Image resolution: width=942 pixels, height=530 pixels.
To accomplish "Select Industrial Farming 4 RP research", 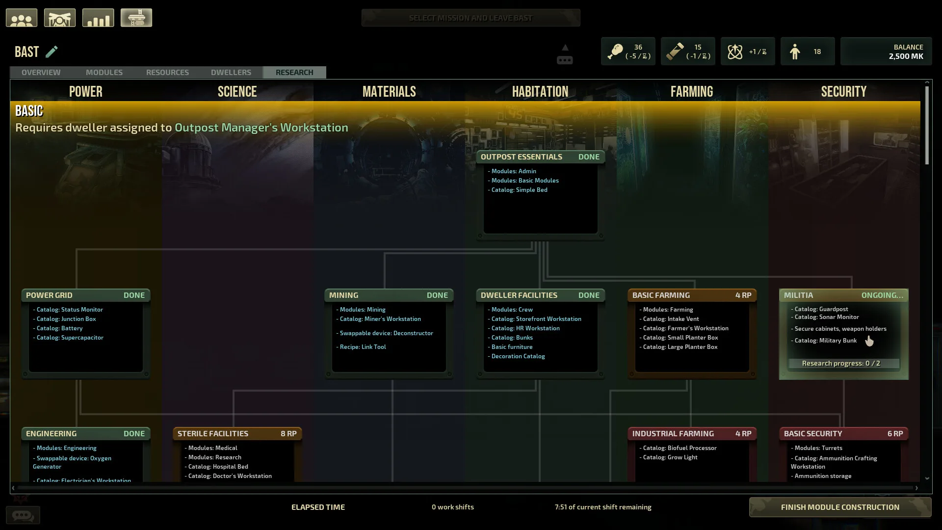I will pos(692,454).
